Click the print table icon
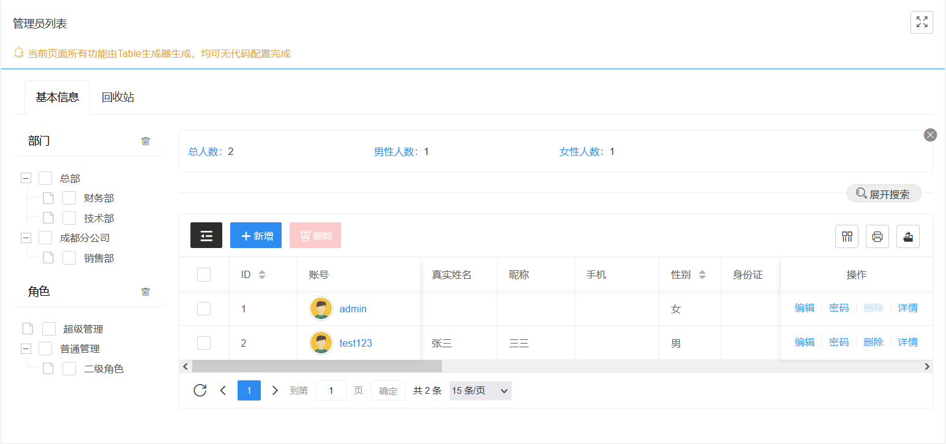This screenshot has height=444, width=946. (877, 236)
